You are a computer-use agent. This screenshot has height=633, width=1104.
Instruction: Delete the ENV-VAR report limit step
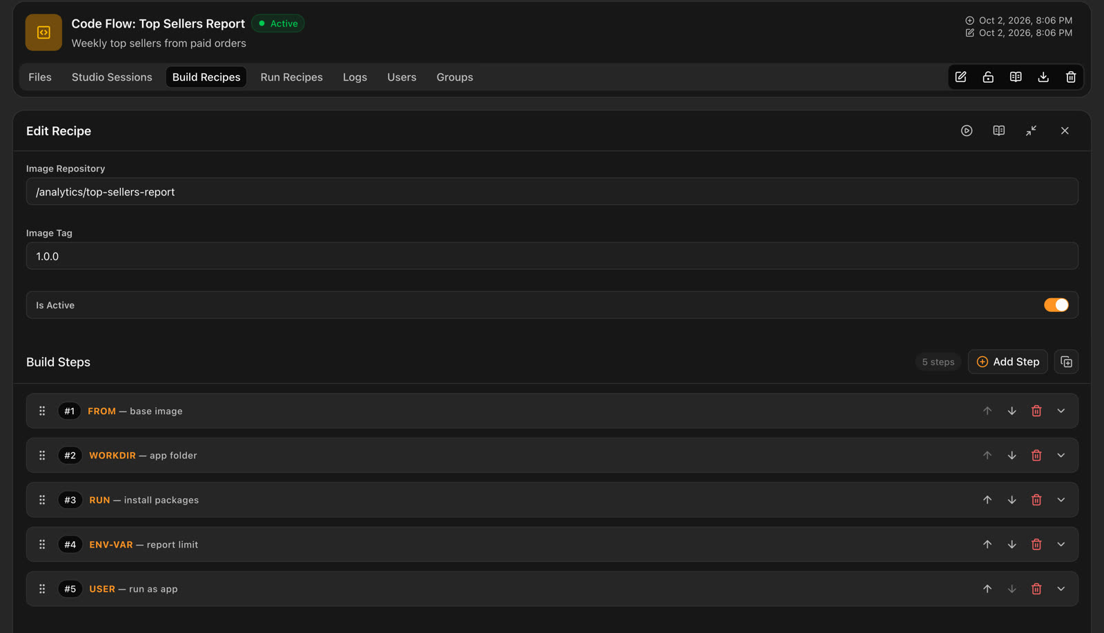pos(1036,545)
